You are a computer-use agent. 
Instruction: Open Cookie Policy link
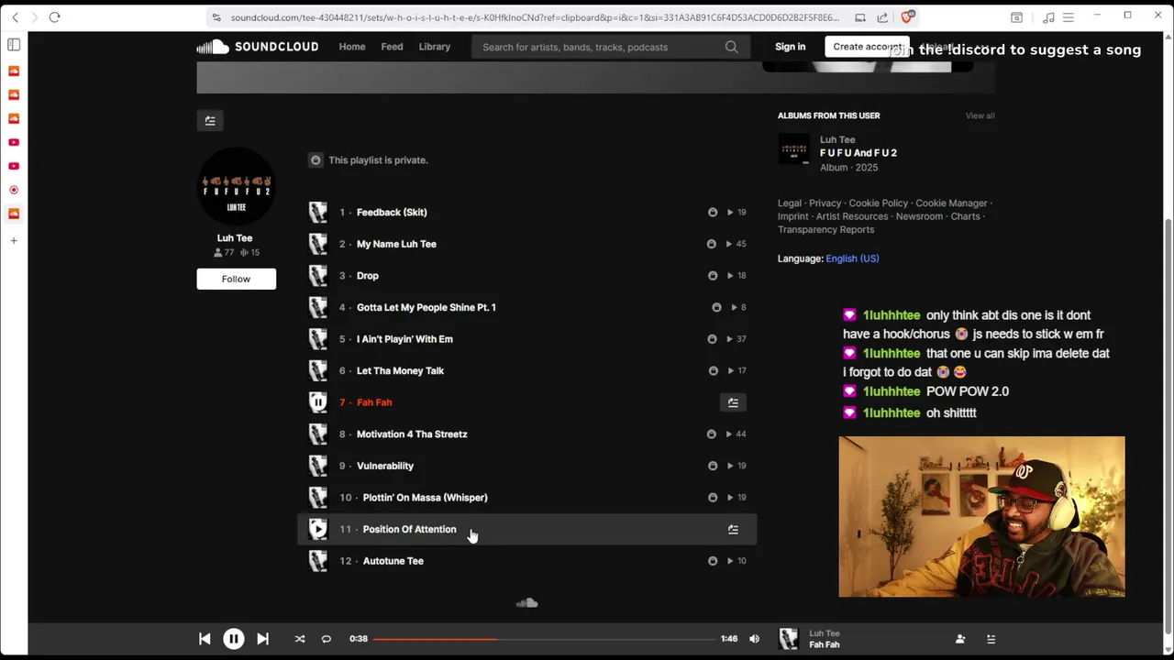878,203
